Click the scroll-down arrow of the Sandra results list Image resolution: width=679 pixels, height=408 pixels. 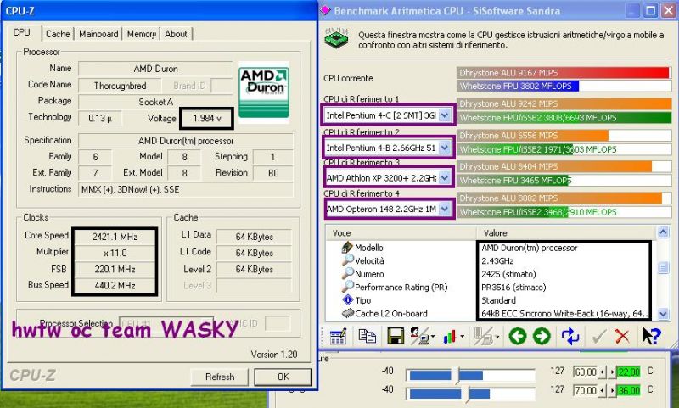coord(663,314)
